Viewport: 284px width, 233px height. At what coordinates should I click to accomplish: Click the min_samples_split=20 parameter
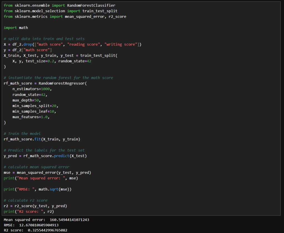coord(35,106)
